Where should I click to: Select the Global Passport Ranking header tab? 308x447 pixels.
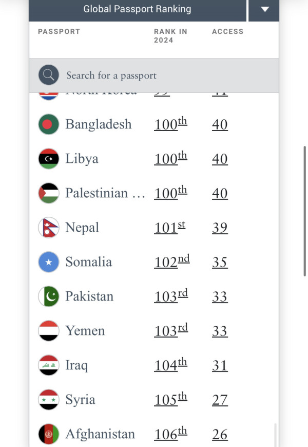click(137, 9)
